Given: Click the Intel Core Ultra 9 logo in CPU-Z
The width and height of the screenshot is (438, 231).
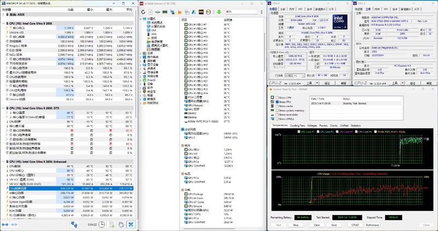Looking at the screenshot, I should (340, 22).
